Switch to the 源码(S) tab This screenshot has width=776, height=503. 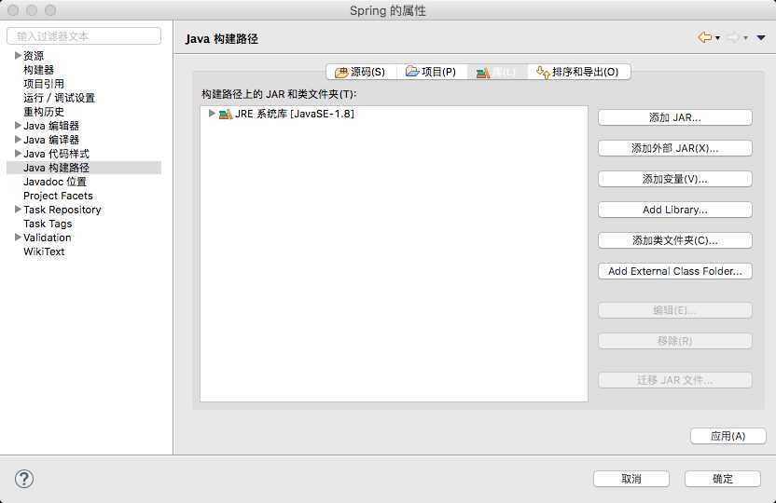click(360, 72)
